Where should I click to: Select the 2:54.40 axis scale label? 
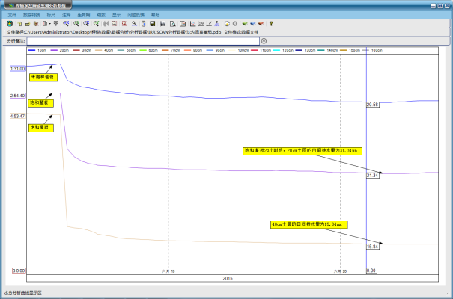[18, 96]
